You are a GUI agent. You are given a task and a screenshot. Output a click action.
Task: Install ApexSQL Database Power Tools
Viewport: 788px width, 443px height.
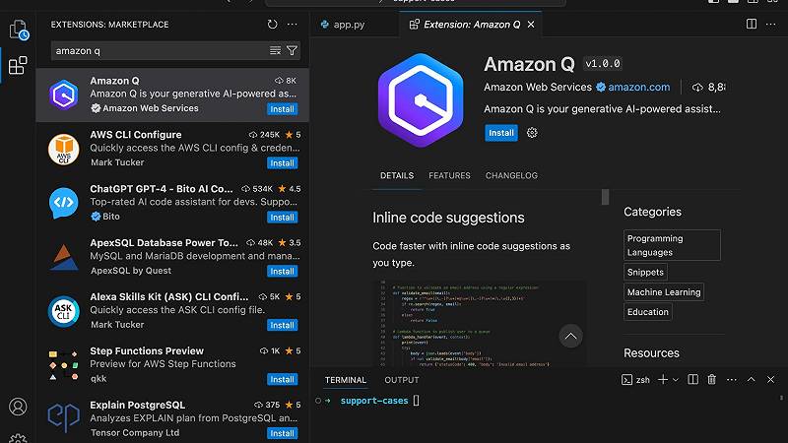tap(282, 272)
